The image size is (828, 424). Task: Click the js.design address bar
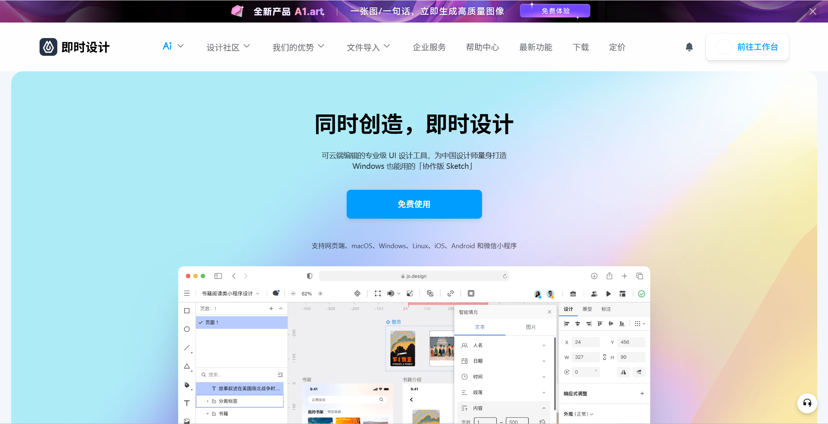(414, 276)
